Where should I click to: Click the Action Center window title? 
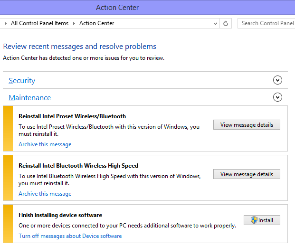click(117, 8)
